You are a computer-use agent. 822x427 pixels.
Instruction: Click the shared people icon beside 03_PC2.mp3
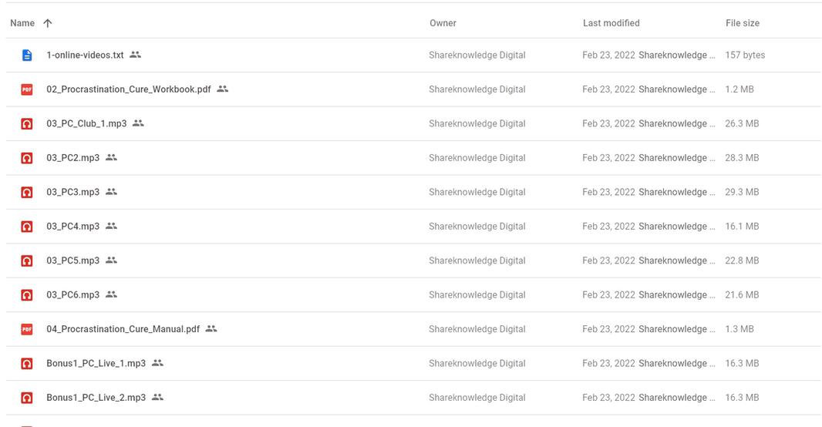tap(111, 157)
